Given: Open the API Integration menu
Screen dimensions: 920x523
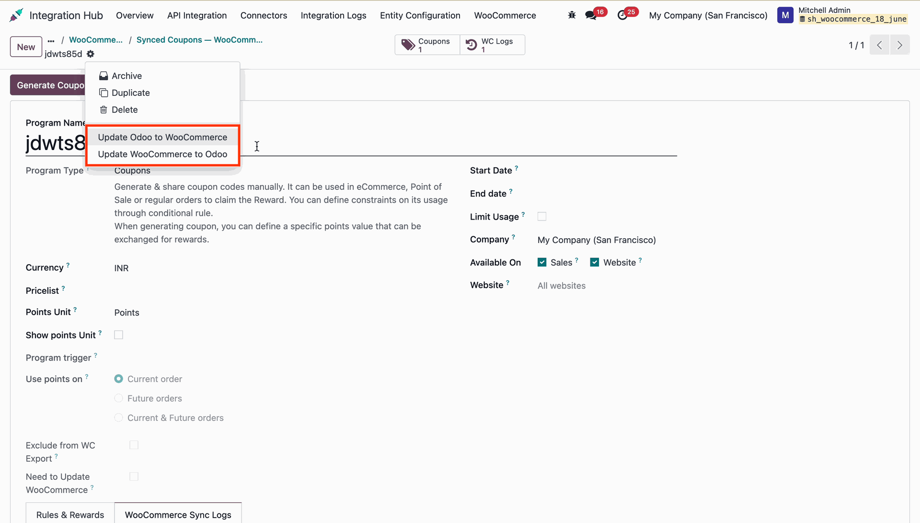Looking at the screenshot, I should click(197, 15).
